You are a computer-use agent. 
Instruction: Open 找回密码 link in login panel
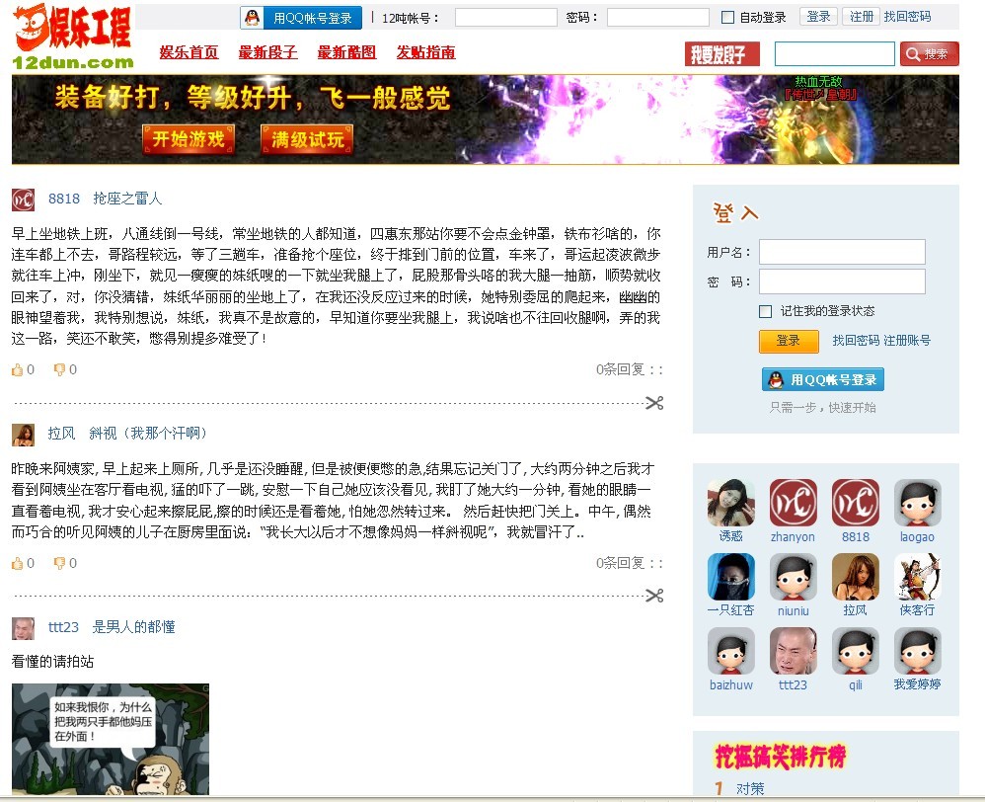tap(856, 341)
